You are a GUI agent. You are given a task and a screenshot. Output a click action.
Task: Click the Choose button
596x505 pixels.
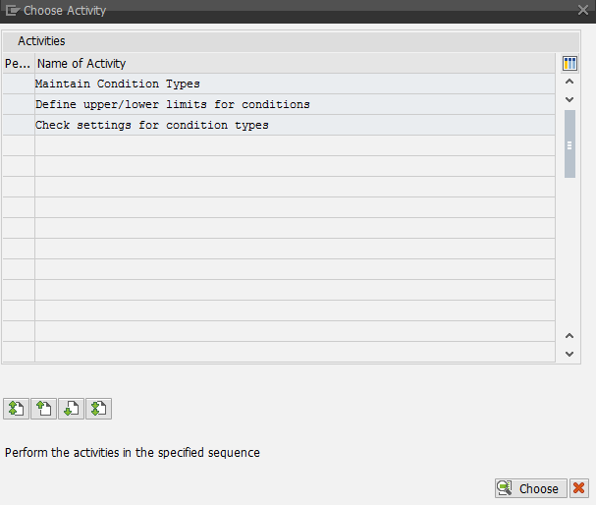pos(530,488)
